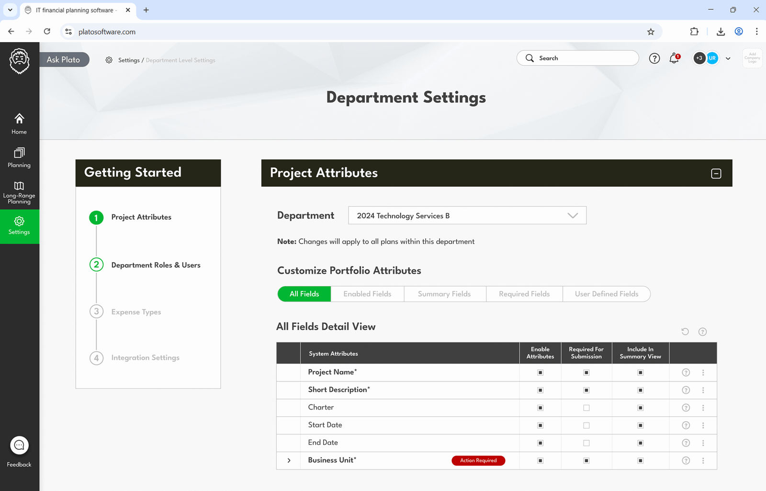766x491 pixels.
Task: Click the Action Required badge
Action: 478,460
